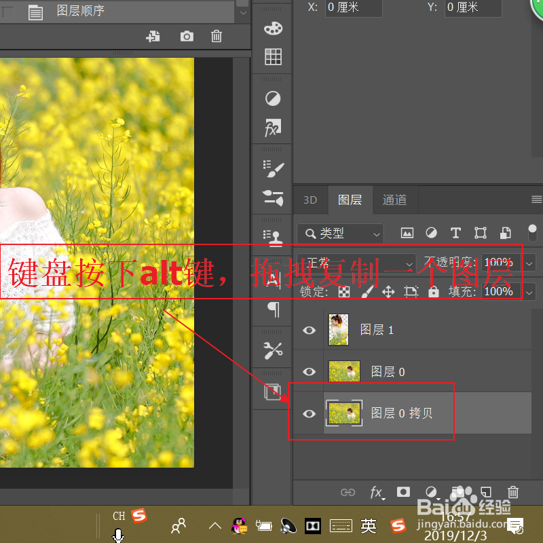Click the Add layer mask icon
This screenshot has height=543, width=543.
coord(403,491)
